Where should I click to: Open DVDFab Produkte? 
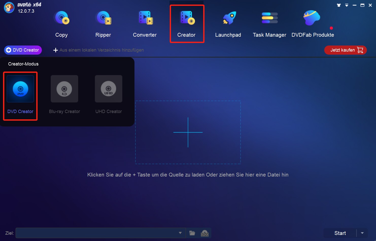tap(313, 24)
